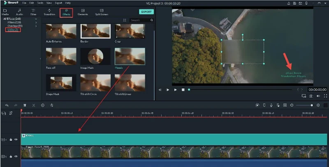Zoom out timeline with minus icon
Viewport: 329px width, 167px height.
click(x=292, y=105)
